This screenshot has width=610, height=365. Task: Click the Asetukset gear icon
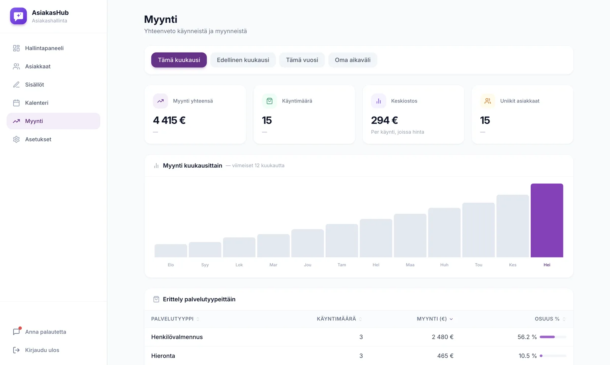click(x=16, y=139)
